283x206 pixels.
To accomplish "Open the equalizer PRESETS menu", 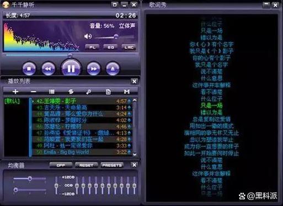I will [x=112, y=165].
